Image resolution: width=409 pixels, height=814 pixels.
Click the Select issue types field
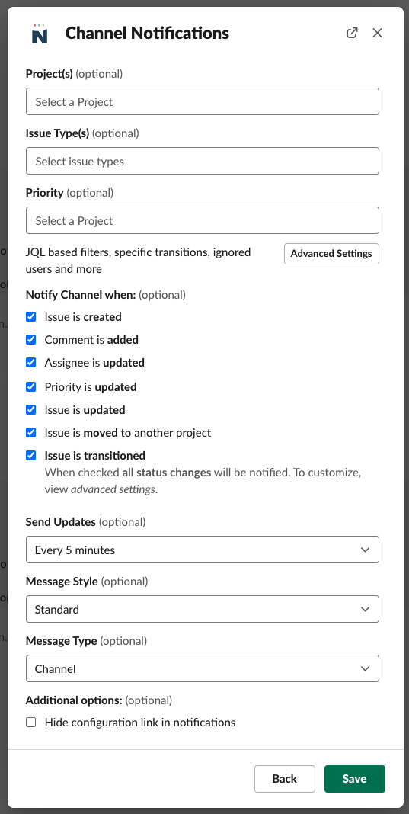(203, 161)
